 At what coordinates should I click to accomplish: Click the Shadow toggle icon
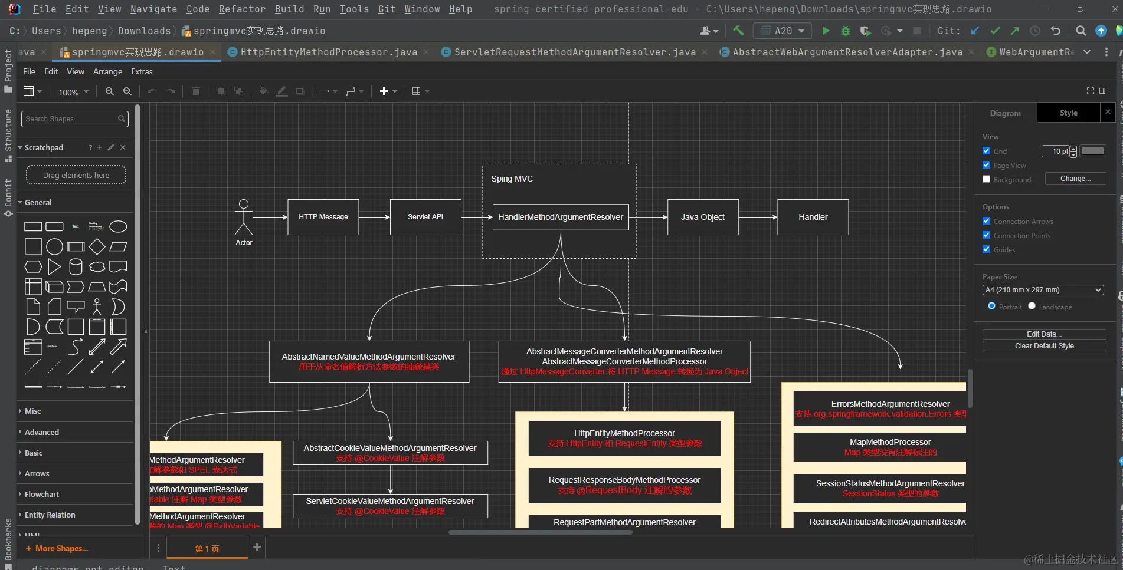300,91
